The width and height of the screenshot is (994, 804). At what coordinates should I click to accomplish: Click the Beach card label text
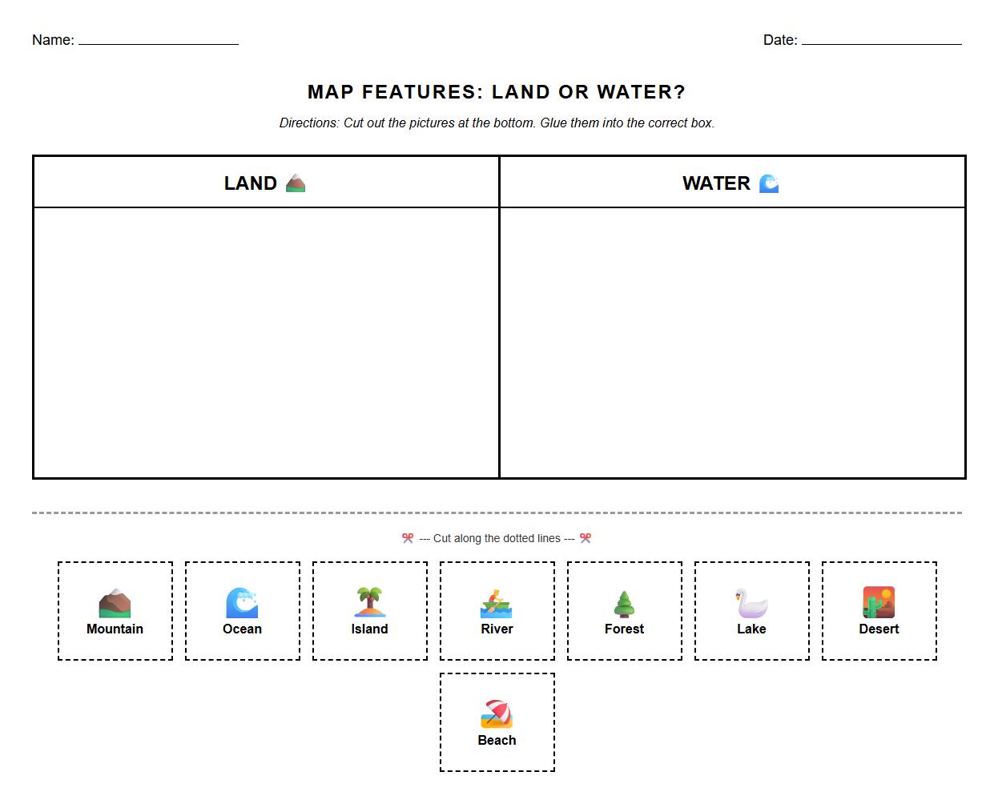tap(497, 740)
